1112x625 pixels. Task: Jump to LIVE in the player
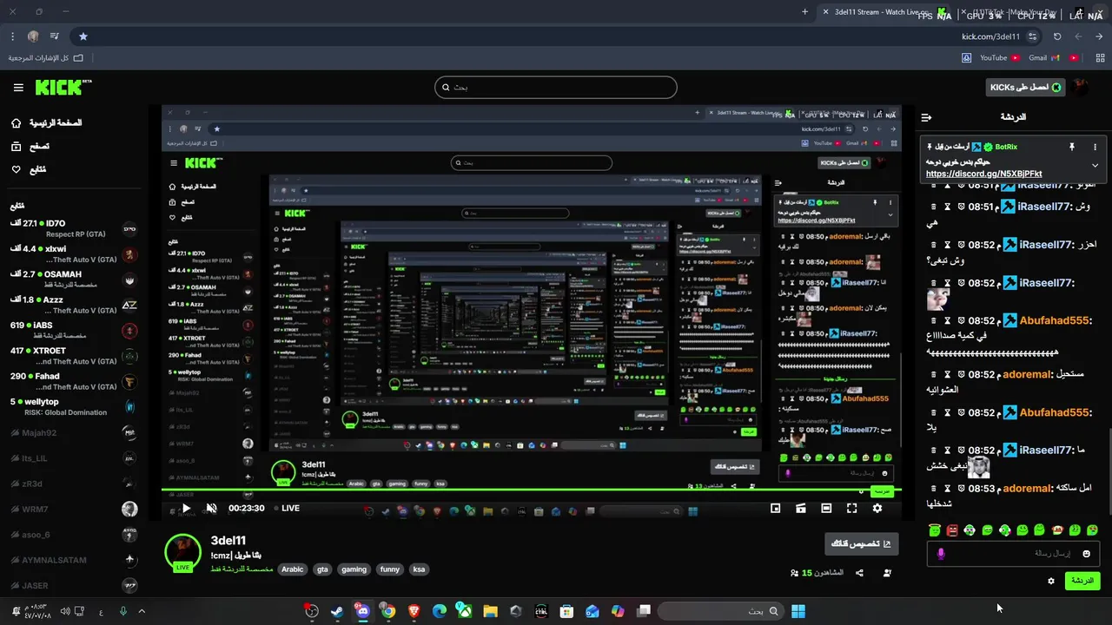pyautogui.click(x=286, y=509)
